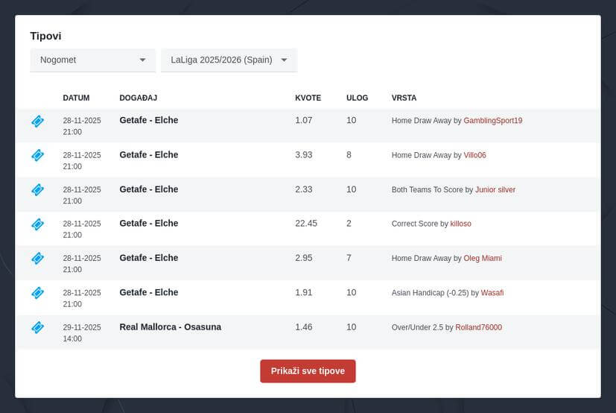Open Oleg Miami's tipster link
Image resolution: width=616 pixels, height=413 pixels.
(482, 259)
